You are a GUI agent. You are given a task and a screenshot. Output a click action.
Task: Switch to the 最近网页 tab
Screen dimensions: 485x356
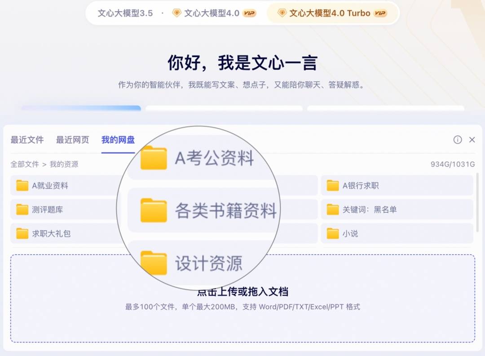point(72,140)
